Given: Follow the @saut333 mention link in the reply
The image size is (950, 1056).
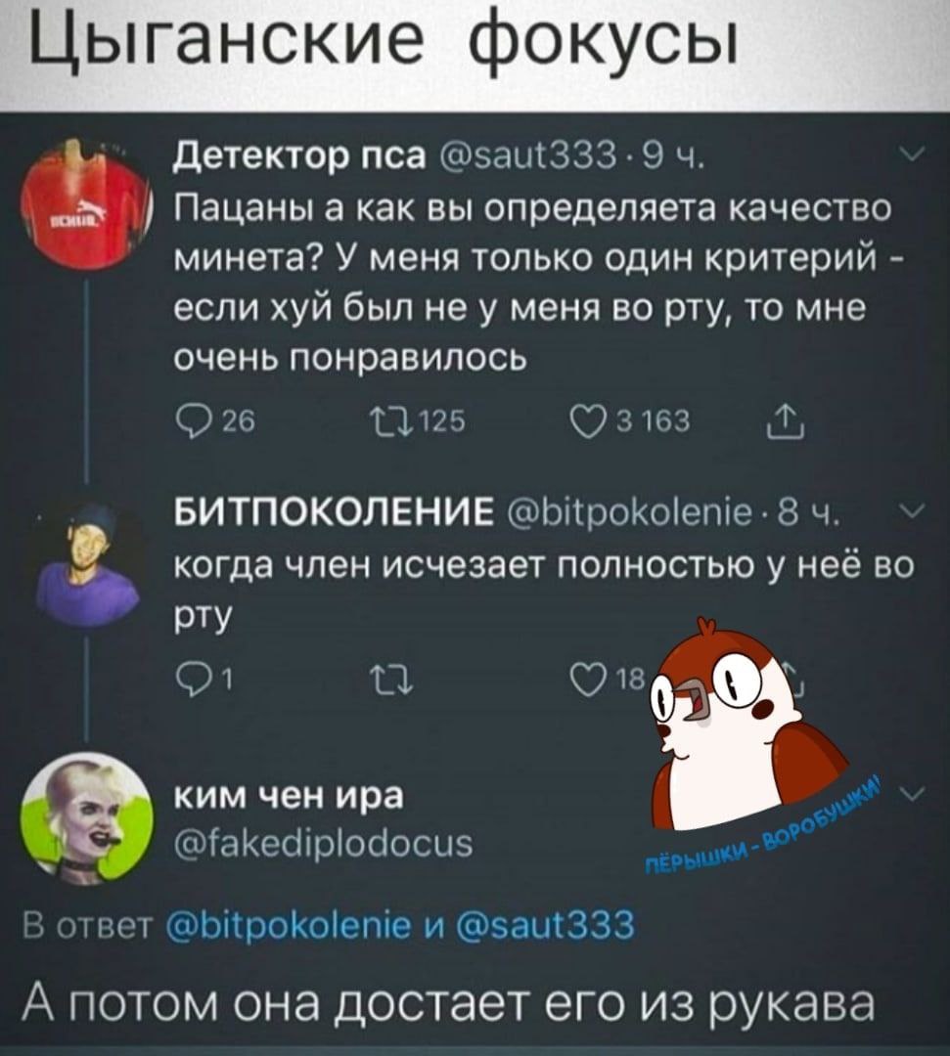Looking at the screenshot, I should coord(546,925).
